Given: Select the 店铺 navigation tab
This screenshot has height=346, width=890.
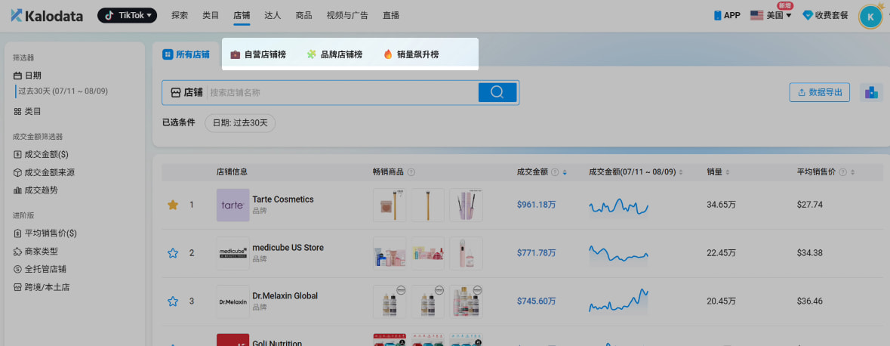Looking at the screenshot, I should tap(242, 15).
